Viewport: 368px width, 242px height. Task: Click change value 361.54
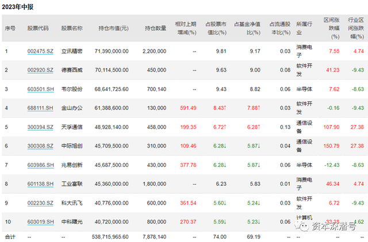coord(188,203)
